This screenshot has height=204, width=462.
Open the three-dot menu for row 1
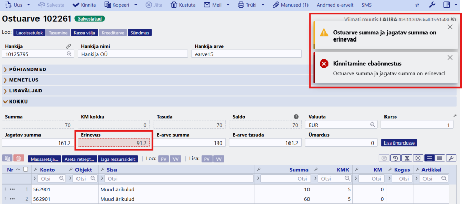[x=12, y=189]
